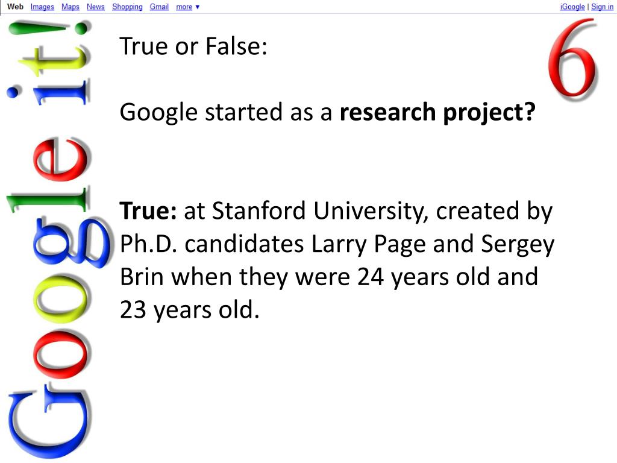The width and height of the screenshot is (617, 463).
Task: Open the Gmail link
Action: (159, 7)
